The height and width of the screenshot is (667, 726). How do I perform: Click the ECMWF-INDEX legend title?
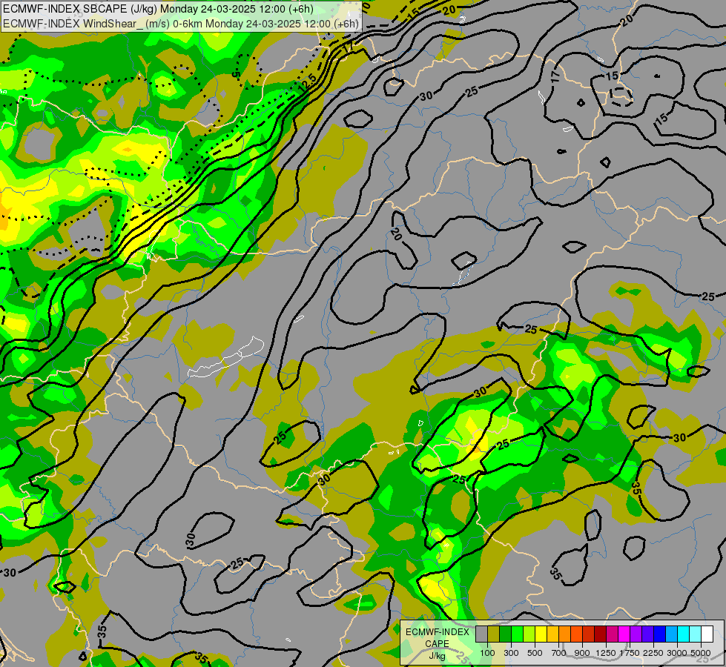click(437, 632)
